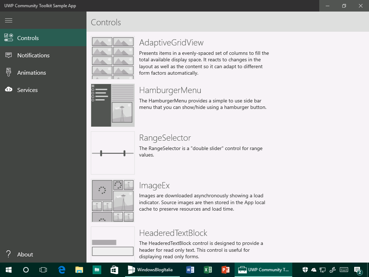Select the RangeSelector slider thumbnail
Screen dimensions: 369x277
(x=113, y=153)
